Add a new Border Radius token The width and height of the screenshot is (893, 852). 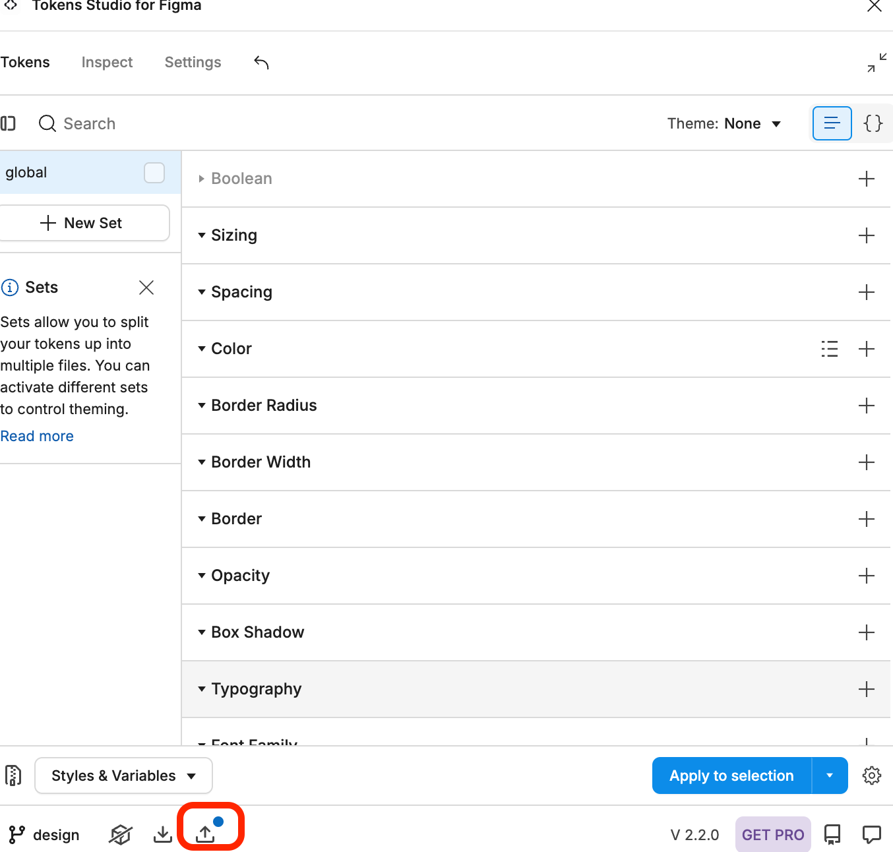tap(867, 406)
